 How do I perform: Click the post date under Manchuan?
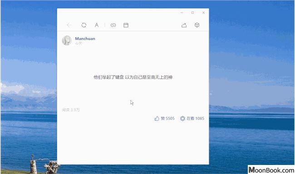click(79, 43)
